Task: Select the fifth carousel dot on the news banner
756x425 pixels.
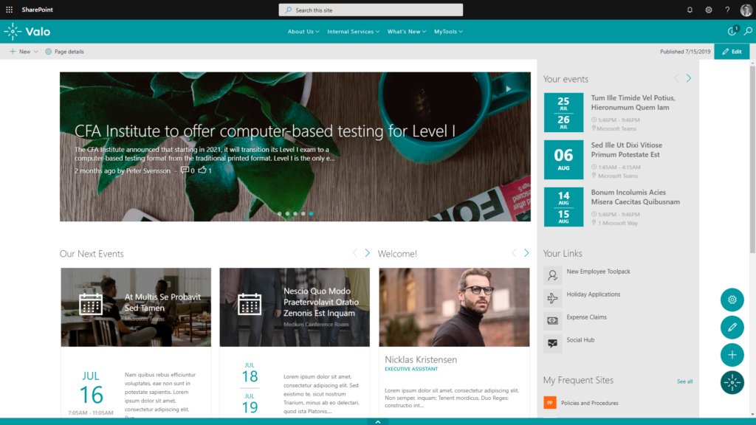Action: (x=311, y=213)
